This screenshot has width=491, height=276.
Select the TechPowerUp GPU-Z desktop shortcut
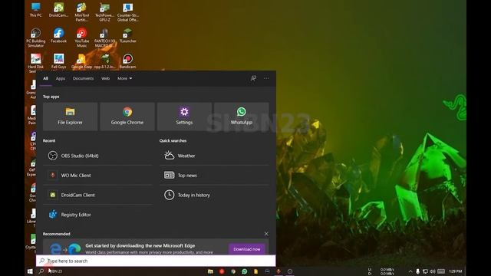[x=104, y=12]
